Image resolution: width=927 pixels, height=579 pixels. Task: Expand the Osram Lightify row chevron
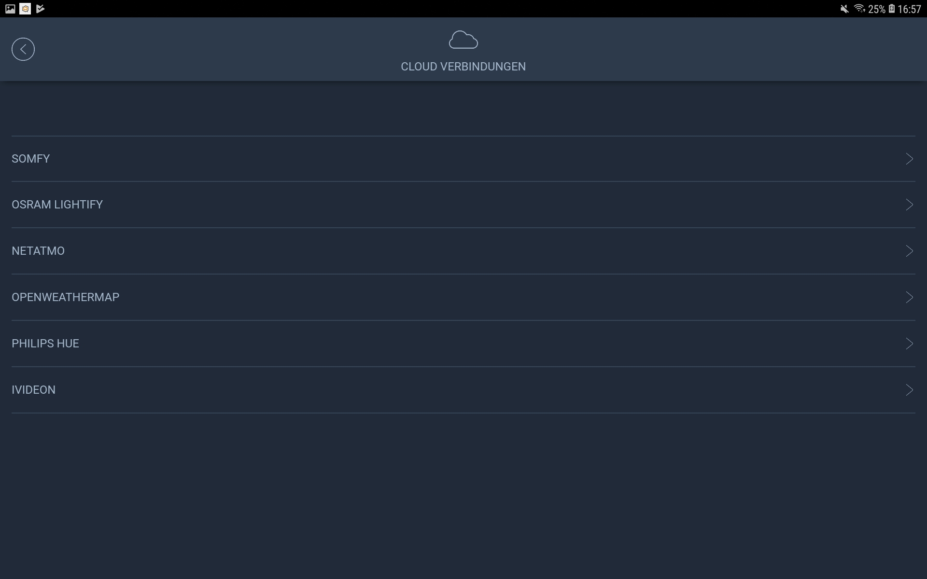[909, 205]
